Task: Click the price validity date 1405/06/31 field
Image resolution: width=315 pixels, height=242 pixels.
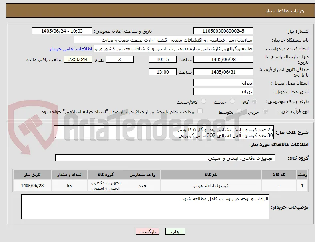Action: (223, 72)
